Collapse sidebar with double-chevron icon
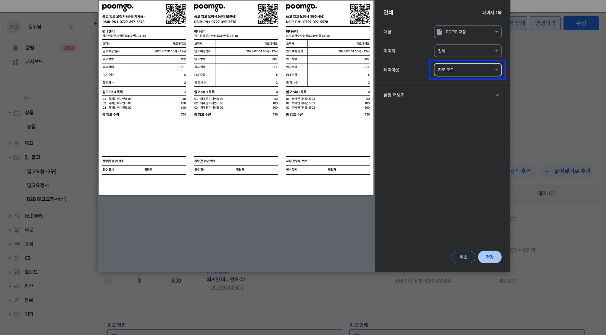The width and height of the screenshot is (606, 335). (72, 27)
